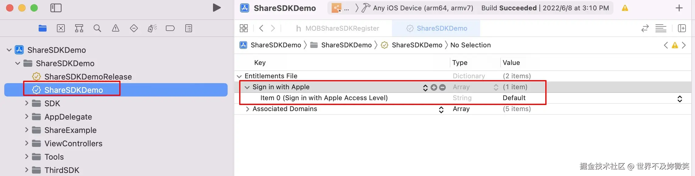Open the Find navigator magnifier icon
This screenshot has width=695, height=176.
pyautogui.click(x=97, y=29)
